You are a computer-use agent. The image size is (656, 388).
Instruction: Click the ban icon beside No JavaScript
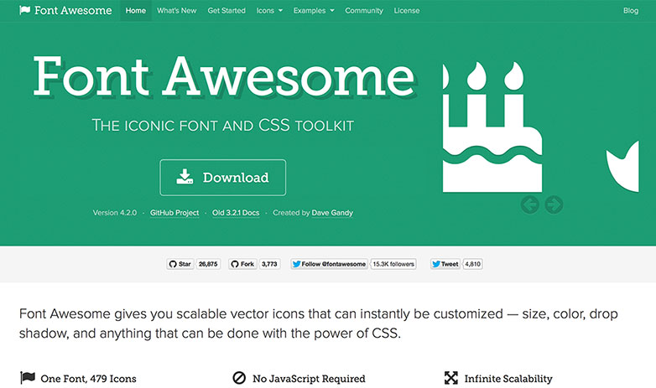[x=239, y=378]
